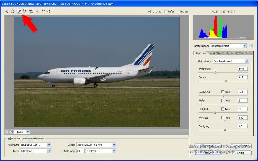
Task: Open the Pixel/Zoll units dropdown
Action: click(101, 151)
